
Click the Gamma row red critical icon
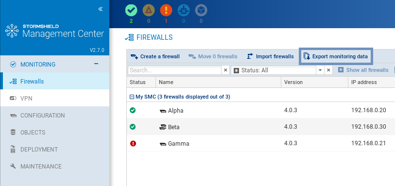pos(133,143)
